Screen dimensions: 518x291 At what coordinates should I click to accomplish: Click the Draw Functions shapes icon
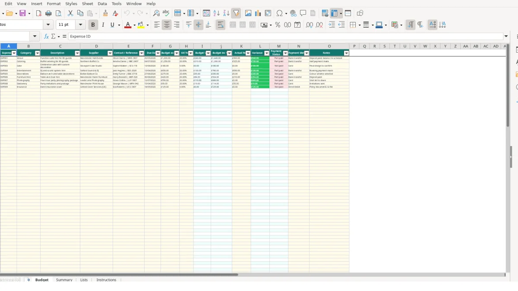pos(360,13)
